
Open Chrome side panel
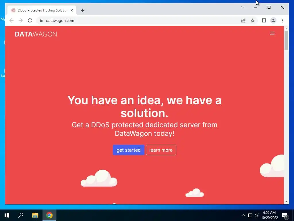[264, 20]
